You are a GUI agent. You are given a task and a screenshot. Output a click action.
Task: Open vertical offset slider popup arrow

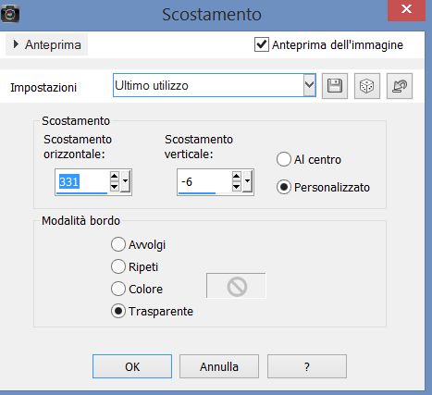247,181
